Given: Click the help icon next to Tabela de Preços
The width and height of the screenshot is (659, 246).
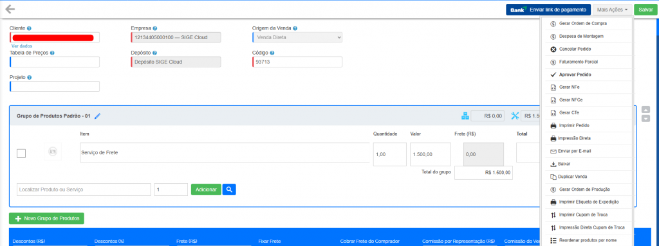Looking at the screenshot, I should pos(52,53).
